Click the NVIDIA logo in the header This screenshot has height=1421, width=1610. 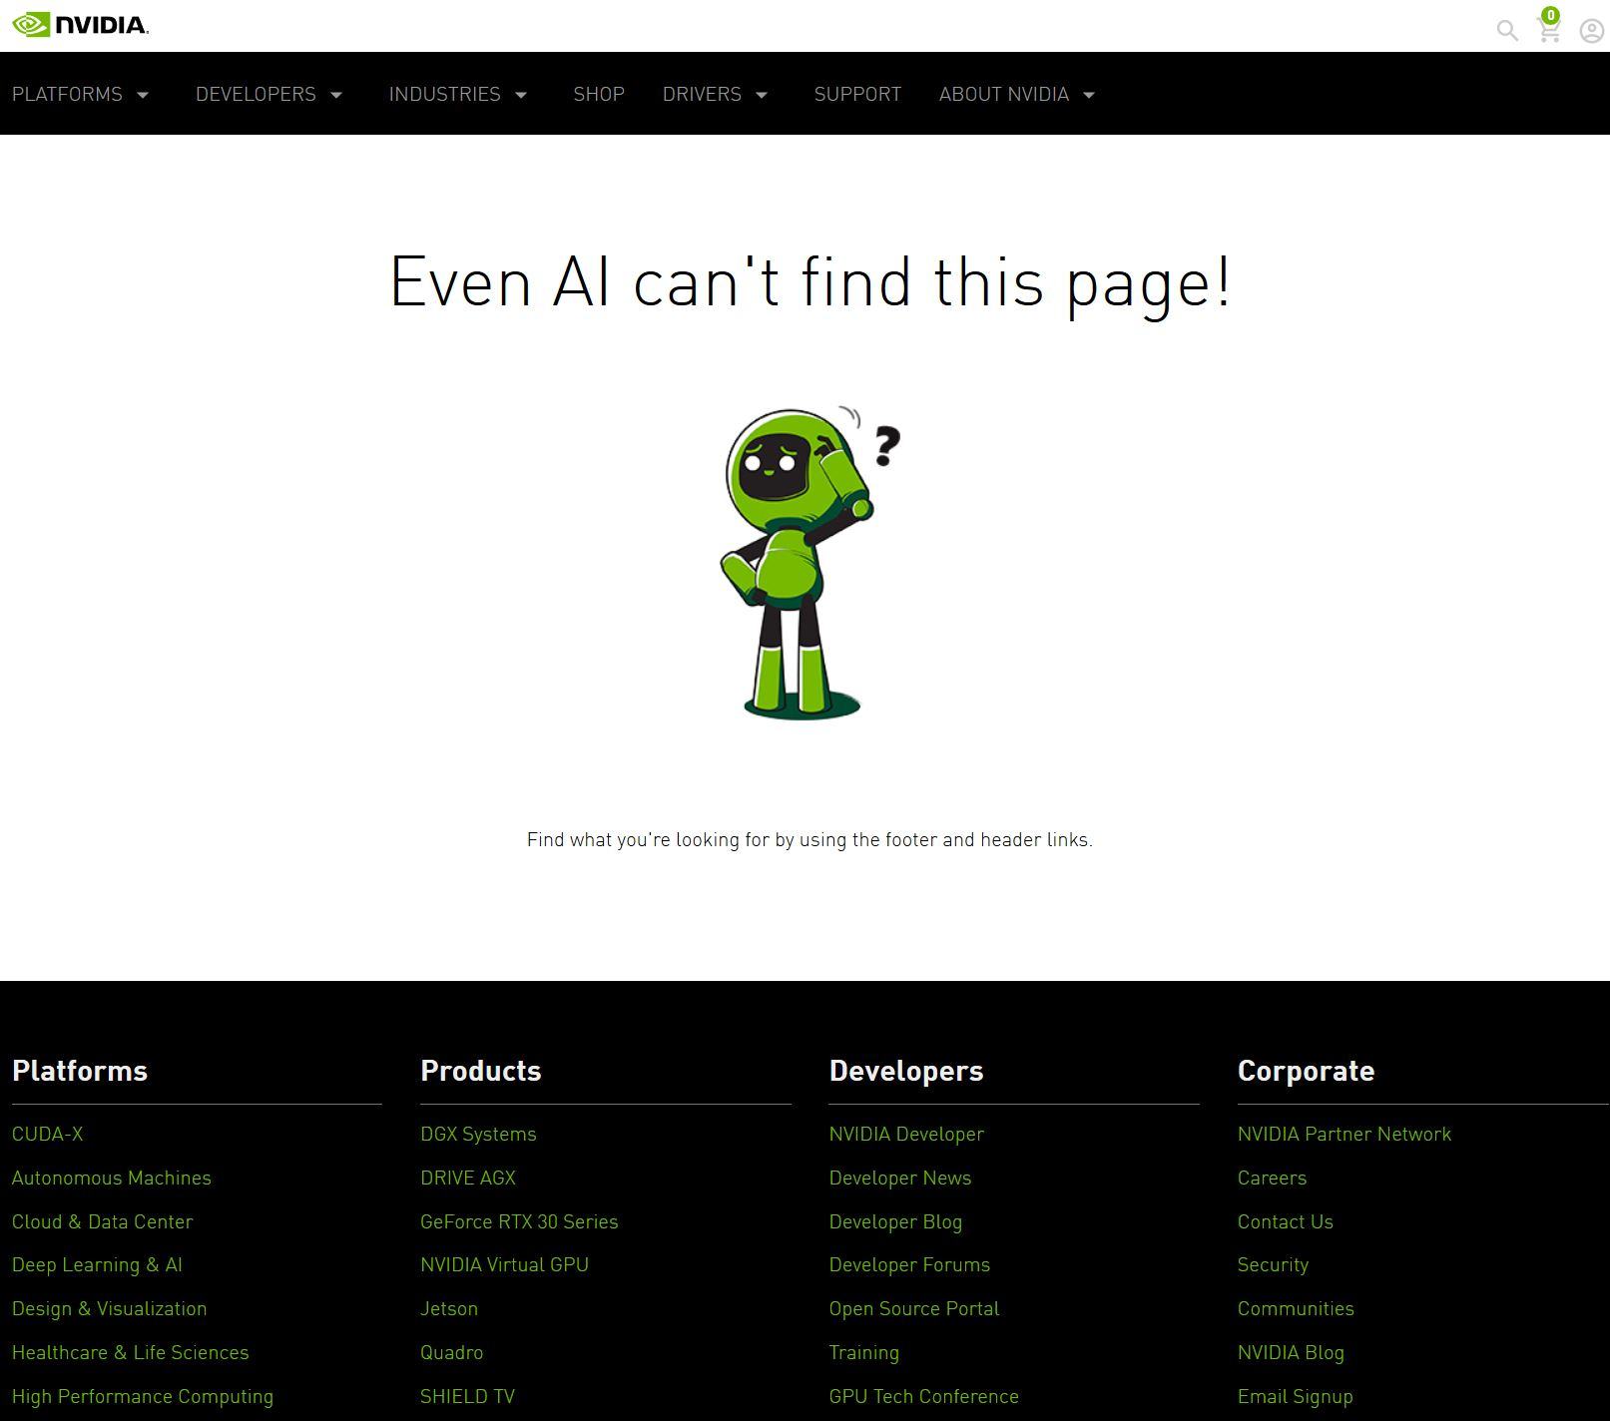80,25
